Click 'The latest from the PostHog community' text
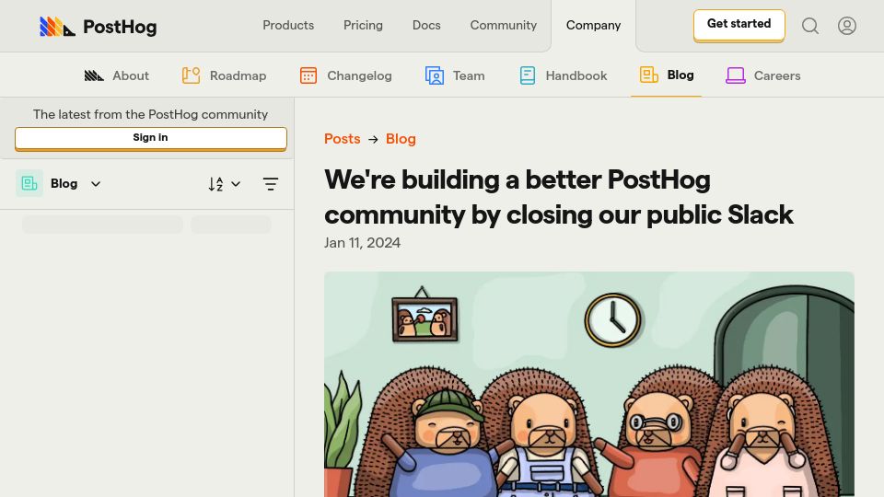This screenshot has height=497, width=884. coord(150,114)
